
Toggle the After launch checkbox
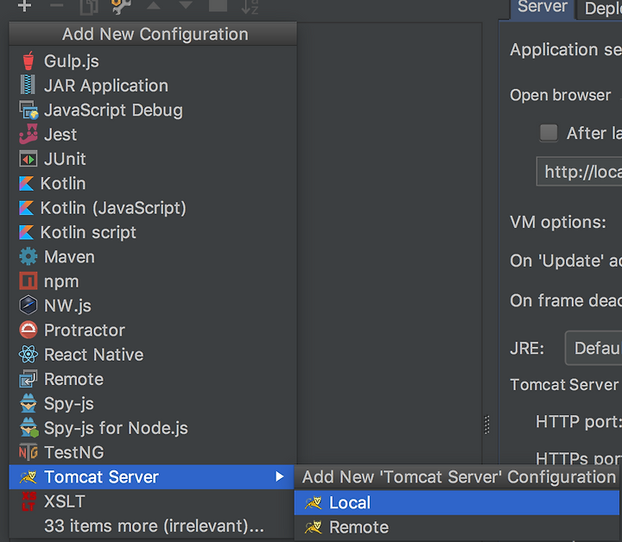[549, 133]
